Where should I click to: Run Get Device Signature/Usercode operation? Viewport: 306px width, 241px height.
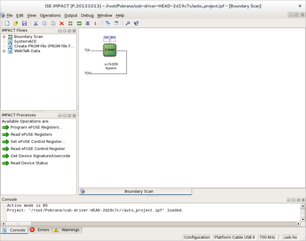[40, 156]
